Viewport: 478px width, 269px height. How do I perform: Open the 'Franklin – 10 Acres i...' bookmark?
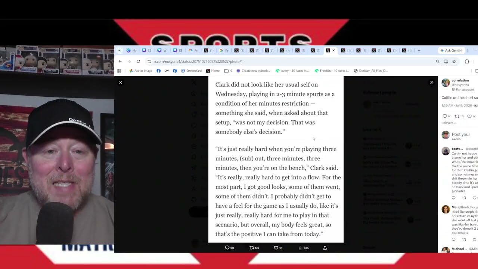pyautogui.click(x=332, y=71)
